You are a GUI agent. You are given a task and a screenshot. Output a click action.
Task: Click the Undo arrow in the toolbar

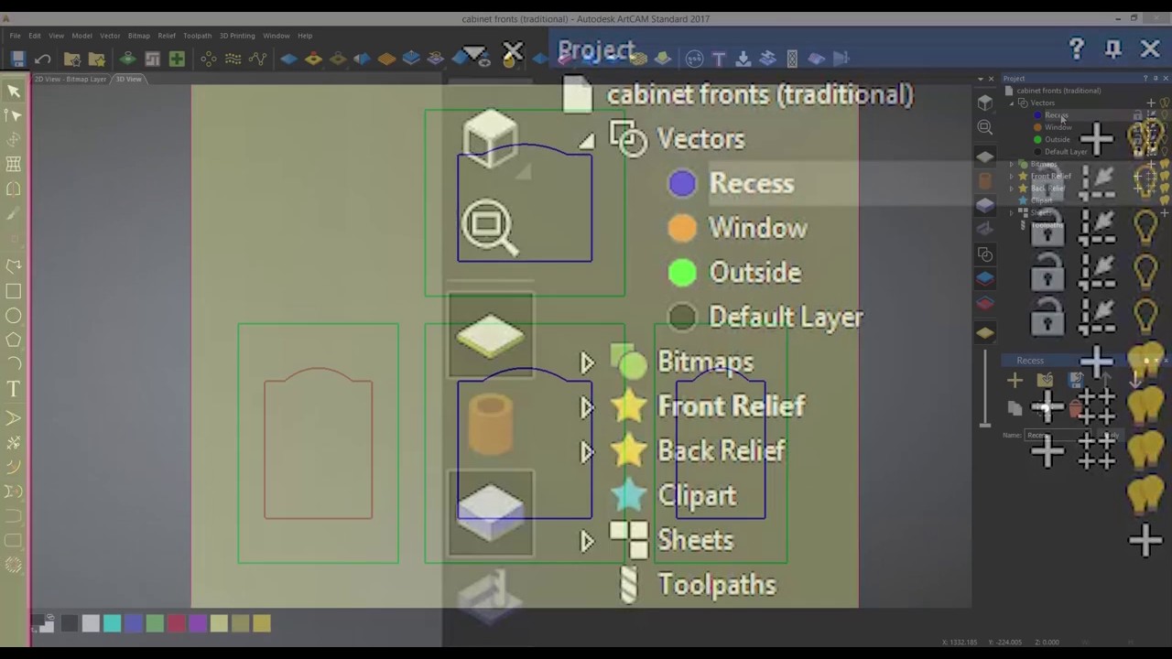[42, 59]
